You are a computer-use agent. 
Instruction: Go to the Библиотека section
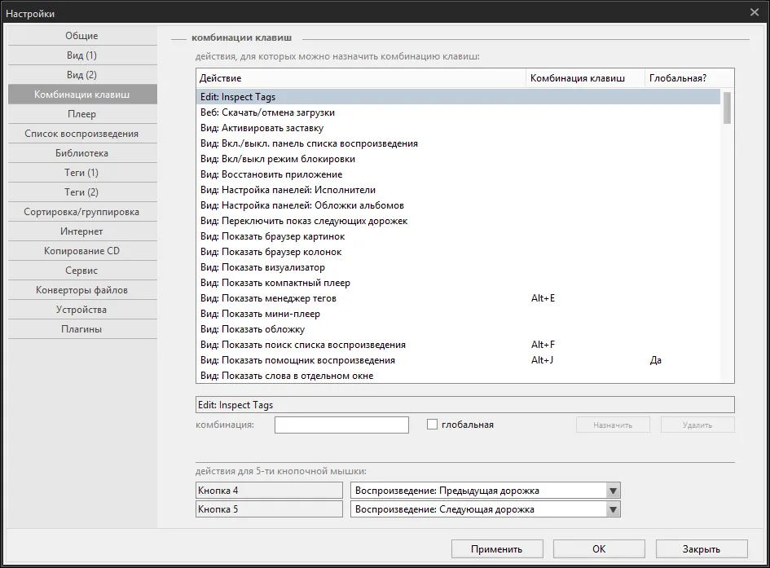click(x=82, y=153)
